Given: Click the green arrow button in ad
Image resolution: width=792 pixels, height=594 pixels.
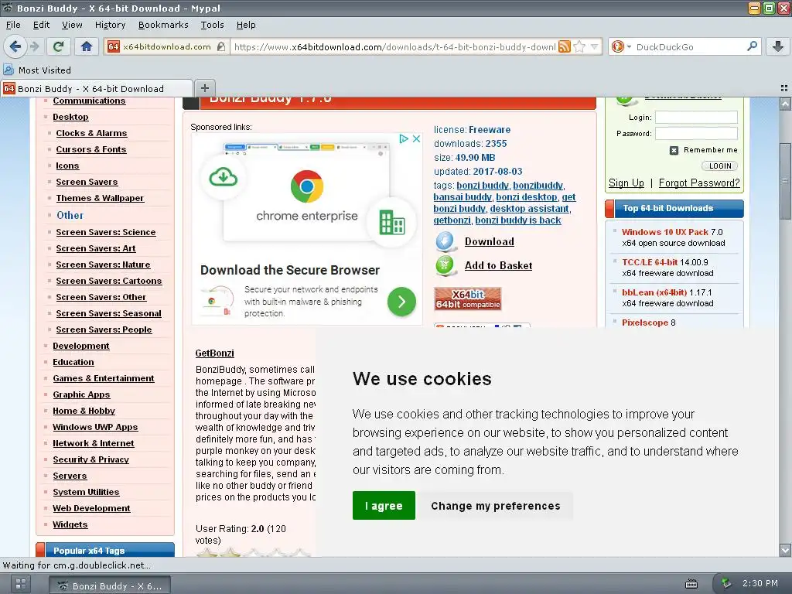Looking at the screenshot, I should click(401, 302).
